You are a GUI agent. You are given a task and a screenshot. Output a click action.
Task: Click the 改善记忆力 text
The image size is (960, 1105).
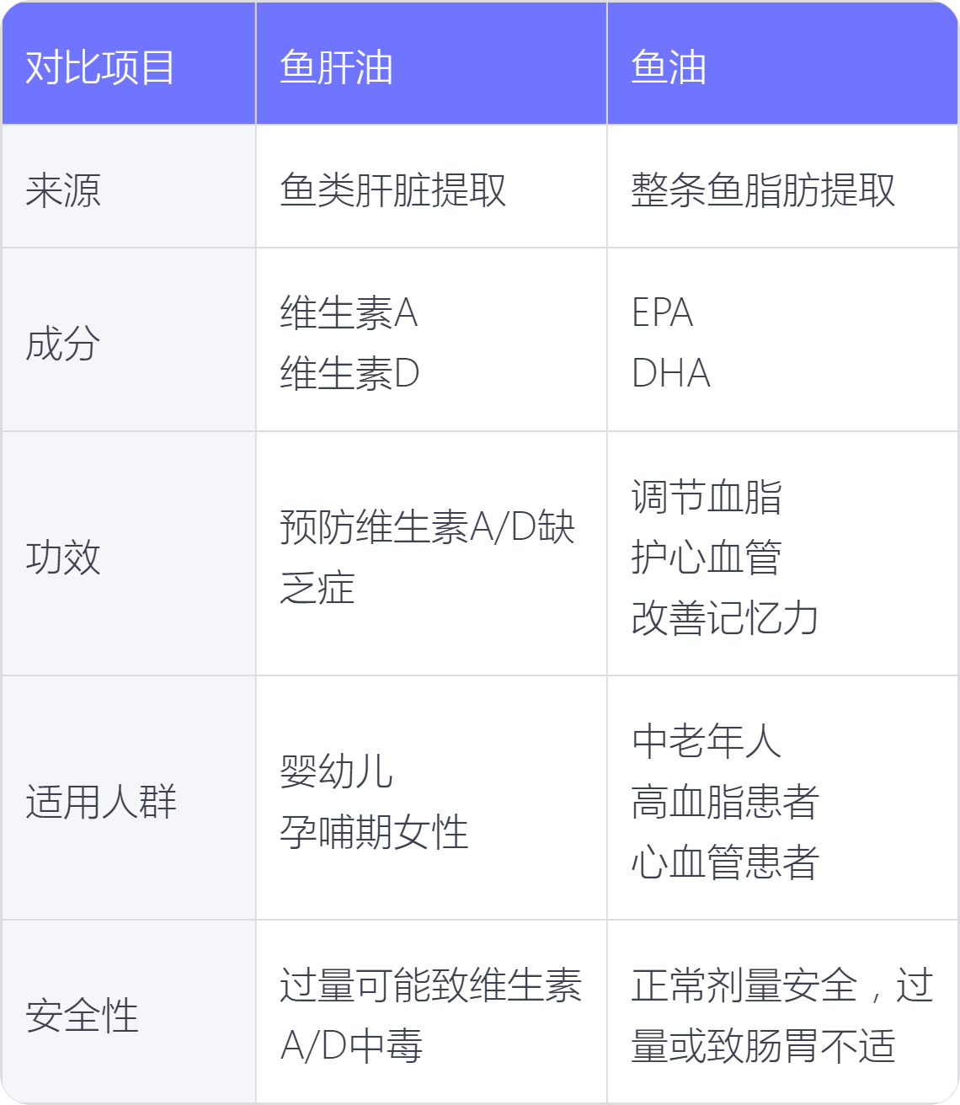point(725,618)
